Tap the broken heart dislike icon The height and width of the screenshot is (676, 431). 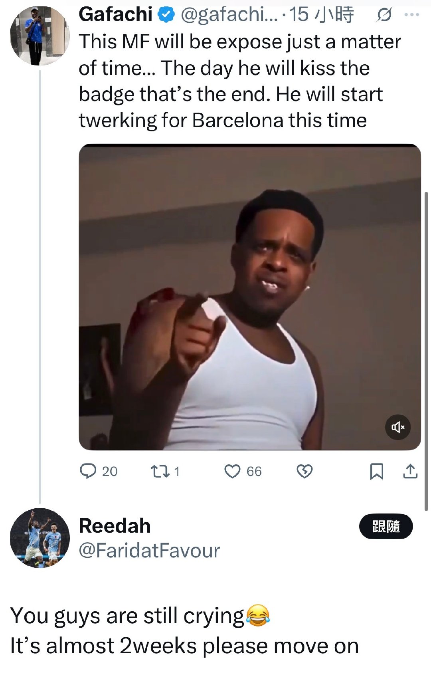click(304, 472)
